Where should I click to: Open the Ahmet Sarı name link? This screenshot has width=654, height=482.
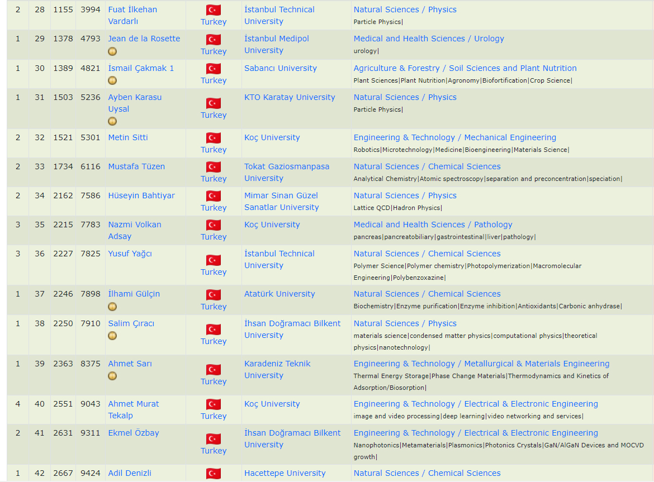[x=130, y=364]
